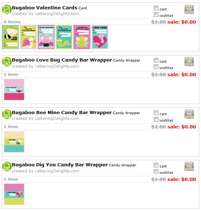
Task: Click Try Me Now badge for Dig You Wrapper
Action: 189,166
